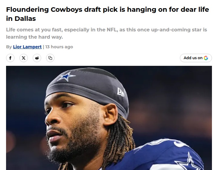The image size is (218, 170).
Task: Click the Google G logo
Action: [x=206, y=58]
